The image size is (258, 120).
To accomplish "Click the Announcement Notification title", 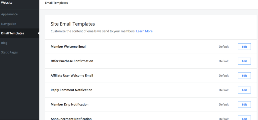I will pyautogui.click(x=71, y=119).
